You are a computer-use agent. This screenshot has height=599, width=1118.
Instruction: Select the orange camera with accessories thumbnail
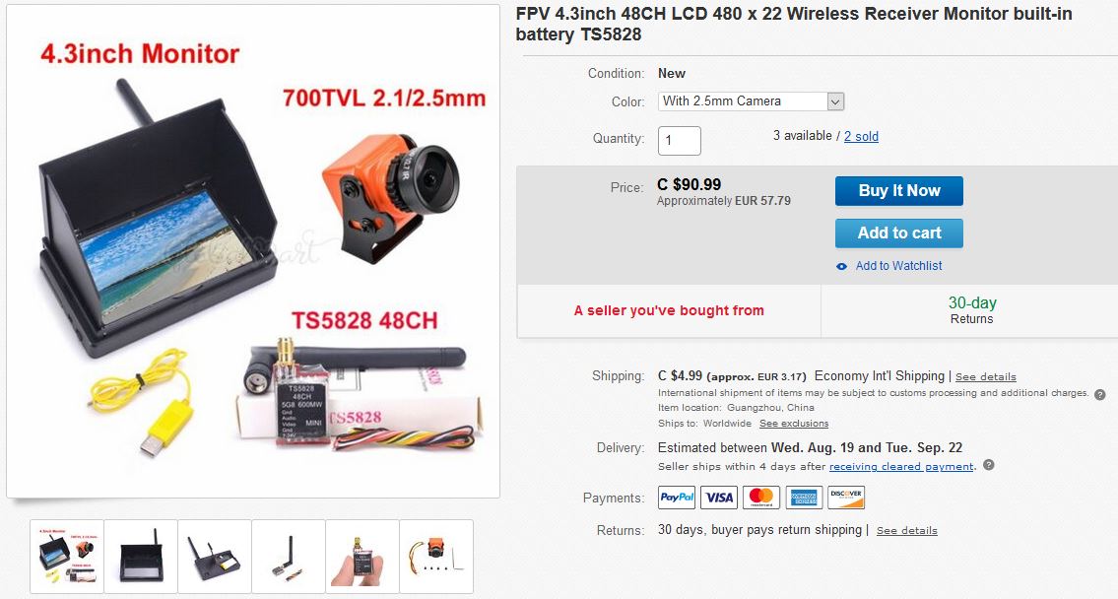(x=436, y=557)
